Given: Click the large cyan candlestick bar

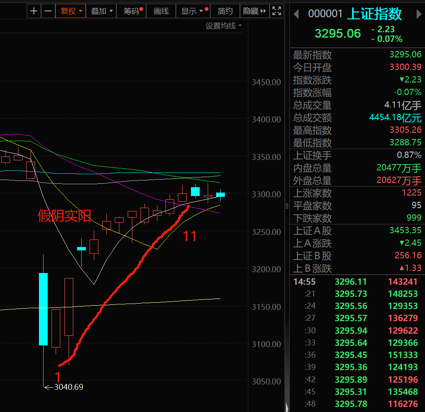Looking at the screenshot, I should pyautogui.click(x=44, y=309).
